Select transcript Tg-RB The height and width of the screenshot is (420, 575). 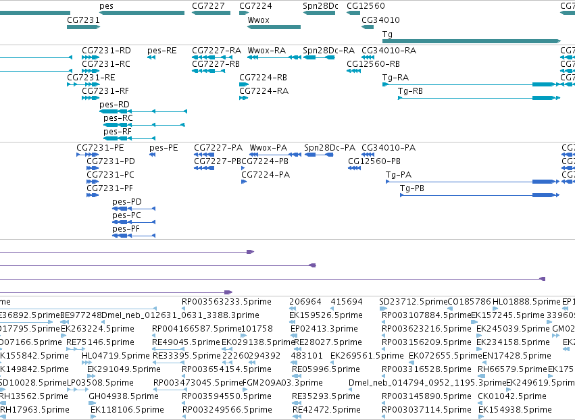pyautogui.click(x=411, y=91)
